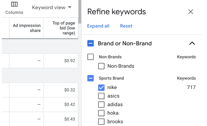Viewport: 207px width, 126px height.
Task: Select the $0.92 bid cell
Action: (70, 61)
